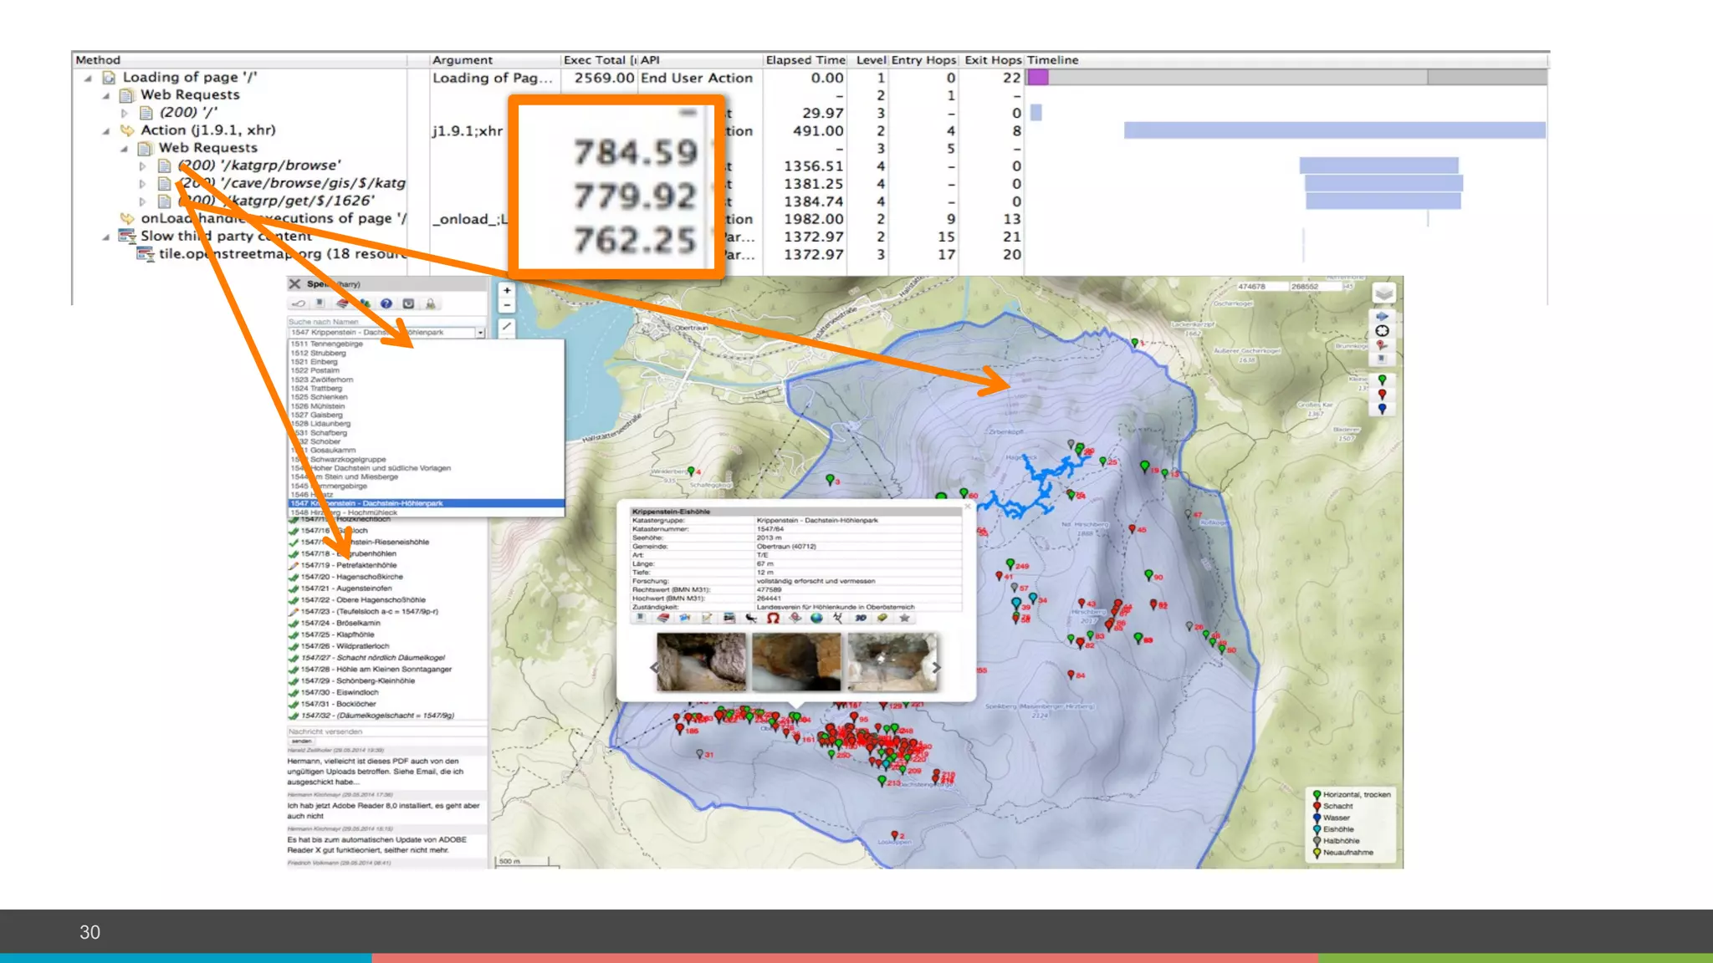Image resolution: width=1713 pixels, height=963 pixels.
Task: Click cave entry '1547/20 - Hagenschoßkirche'
Action: [x=351, y=577]
